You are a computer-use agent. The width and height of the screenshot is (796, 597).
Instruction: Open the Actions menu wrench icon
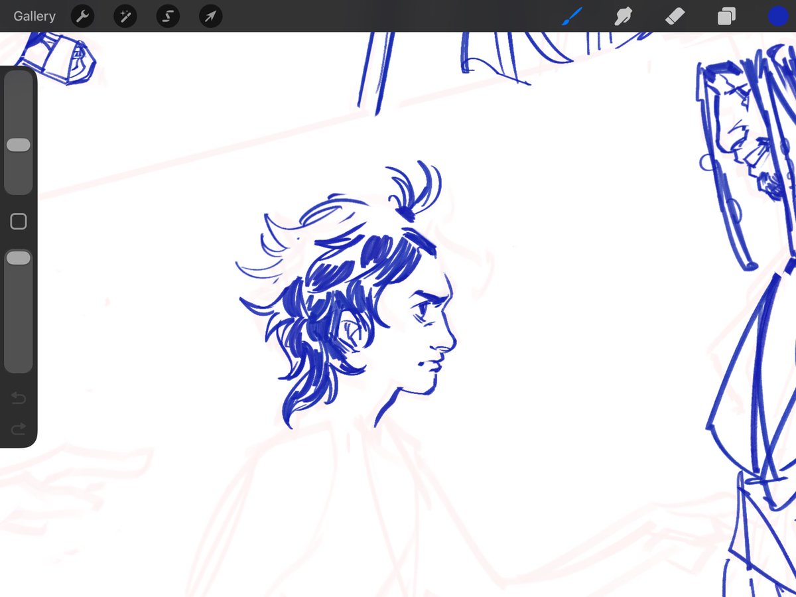point(82,16)
